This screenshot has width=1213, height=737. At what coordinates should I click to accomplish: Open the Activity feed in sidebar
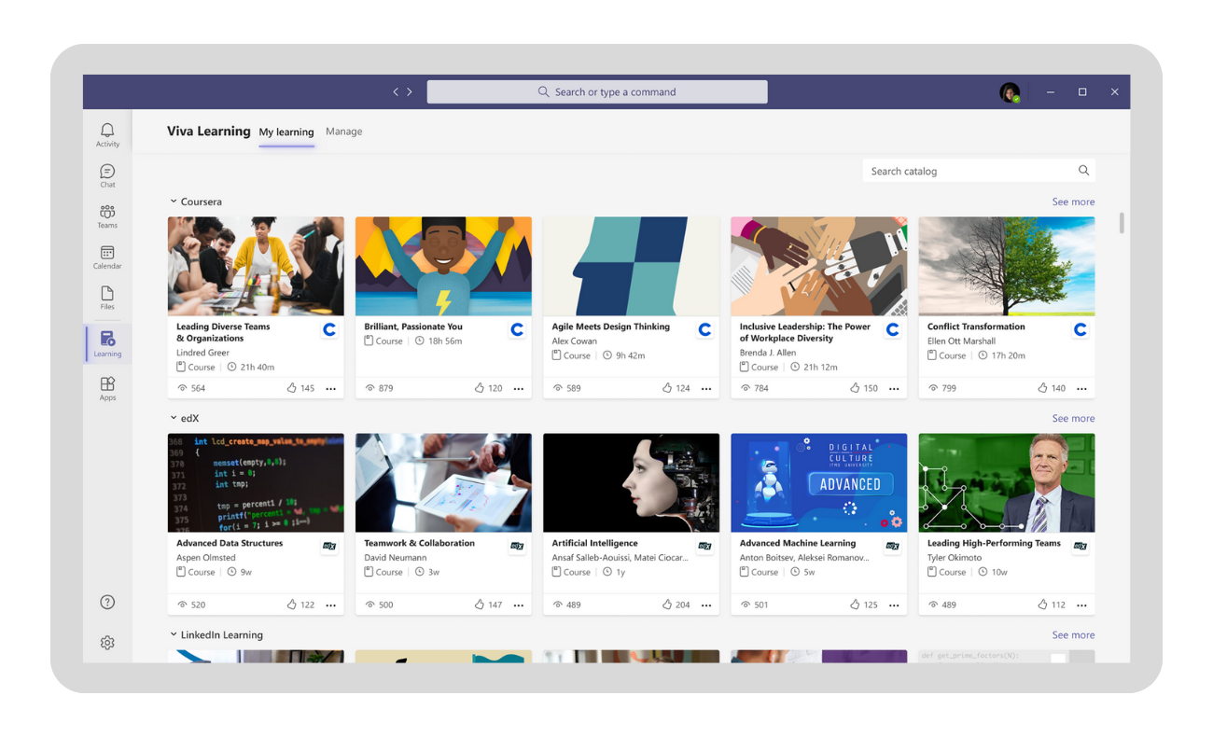107,134
